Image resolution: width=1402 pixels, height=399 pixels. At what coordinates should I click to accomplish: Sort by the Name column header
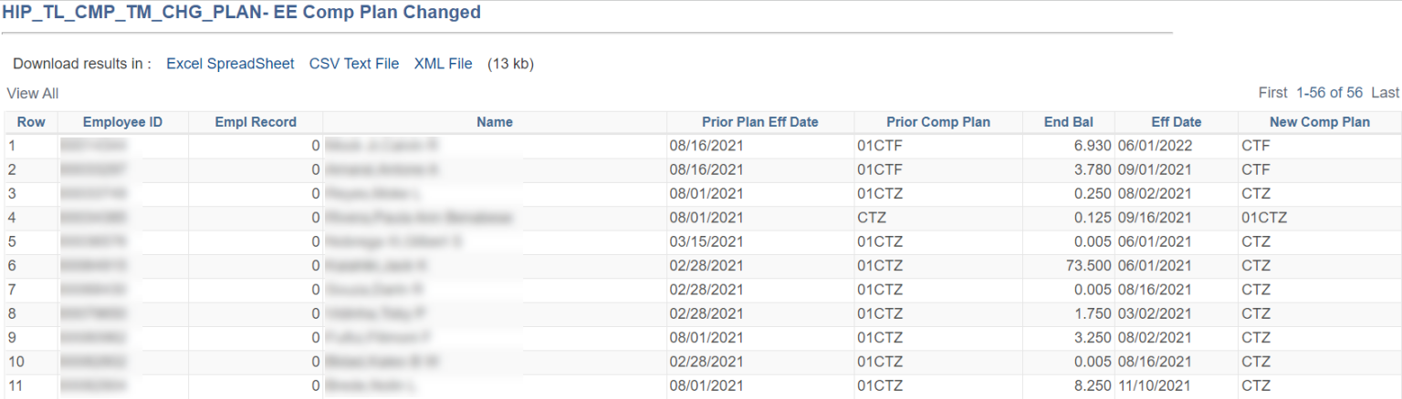point(495,122)
